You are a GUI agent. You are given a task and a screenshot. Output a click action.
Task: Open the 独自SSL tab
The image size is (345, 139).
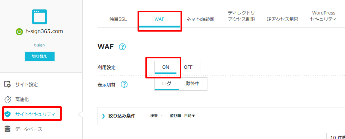(x=118, y=19)
